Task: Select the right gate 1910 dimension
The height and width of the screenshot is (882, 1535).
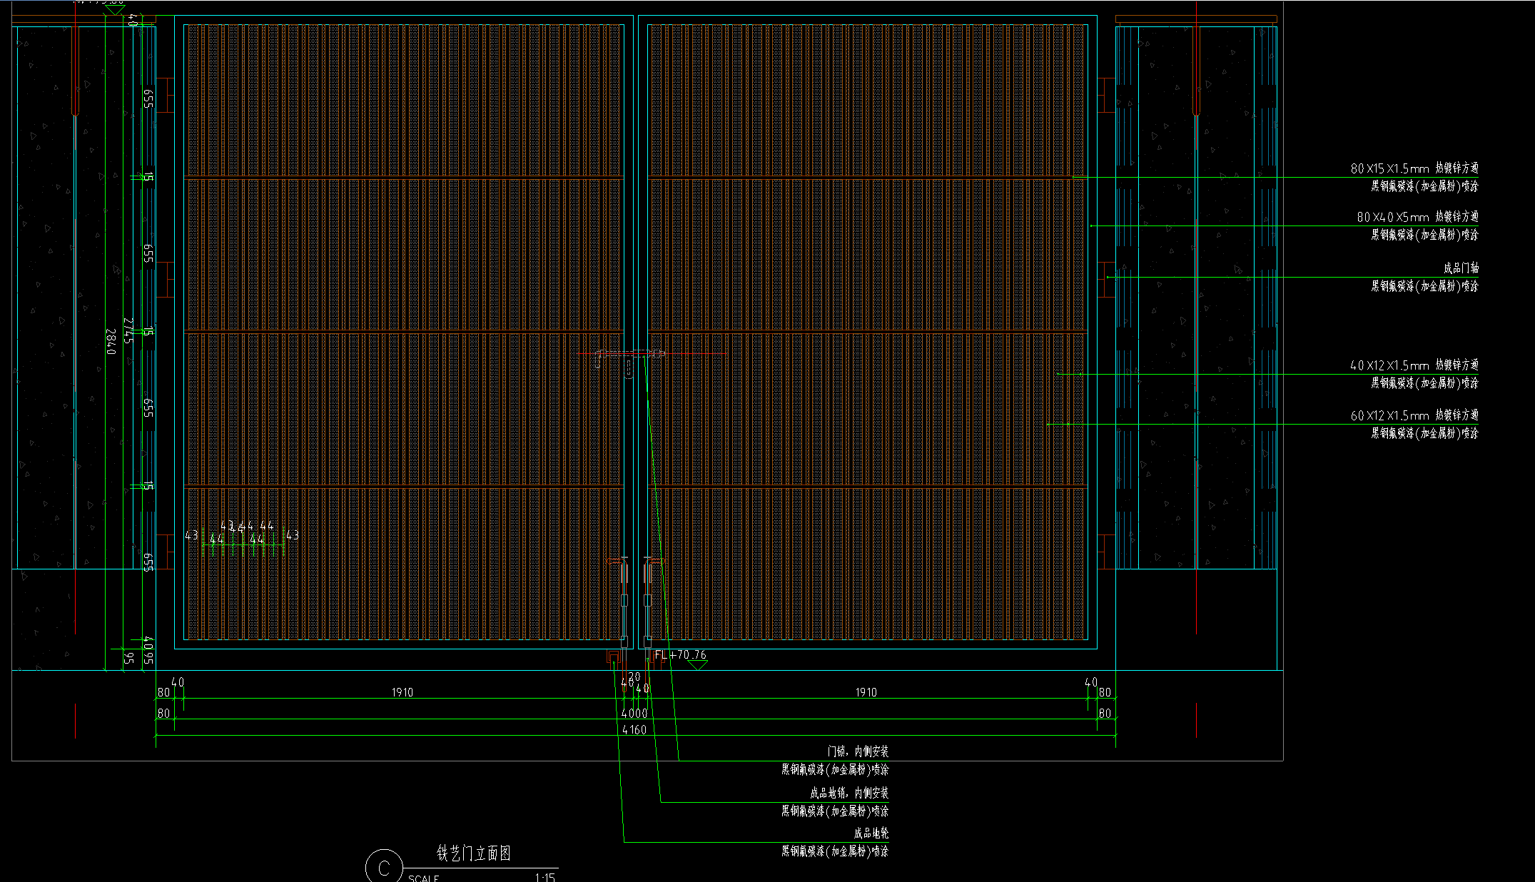Action: point(866,692)
